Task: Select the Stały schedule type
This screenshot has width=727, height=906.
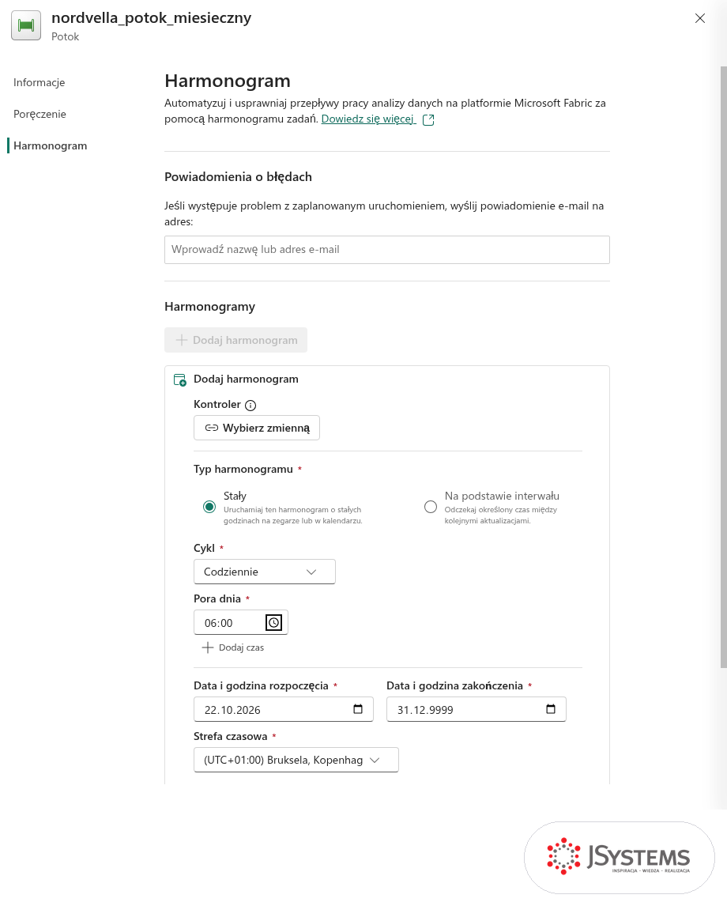Action: [209, 507]
